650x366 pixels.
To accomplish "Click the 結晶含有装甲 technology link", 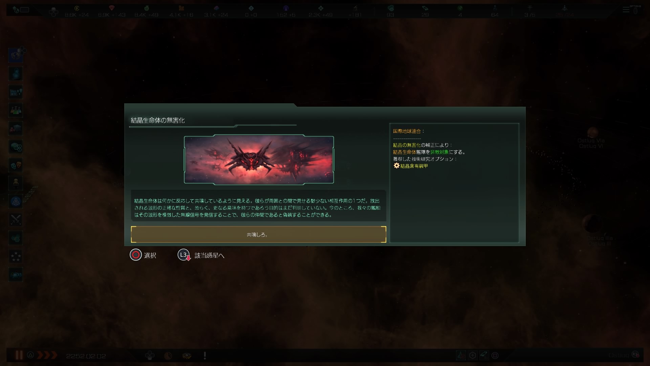I will 414,166.
